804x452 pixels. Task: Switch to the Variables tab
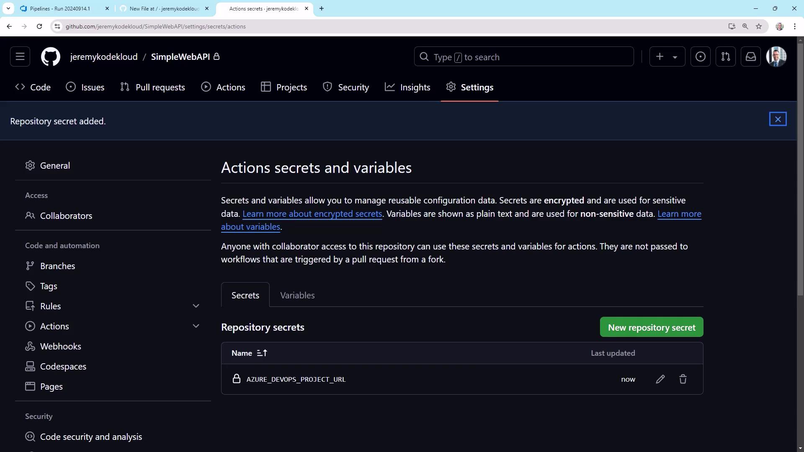point(297,295)
